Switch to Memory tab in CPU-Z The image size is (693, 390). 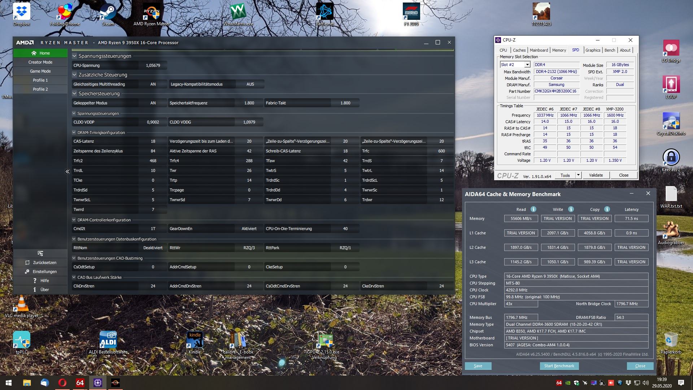pos(559,50)
